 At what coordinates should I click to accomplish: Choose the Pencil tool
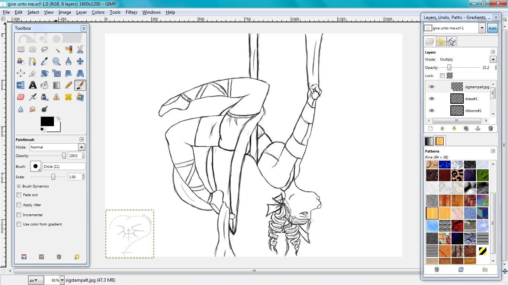click(68, 85)
